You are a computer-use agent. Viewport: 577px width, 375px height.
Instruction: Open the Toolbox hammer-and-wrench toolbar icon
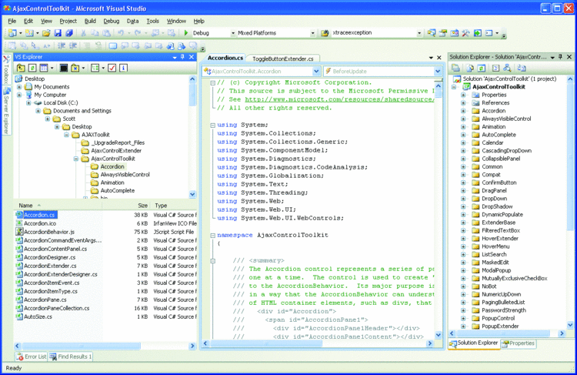point(466,33)
